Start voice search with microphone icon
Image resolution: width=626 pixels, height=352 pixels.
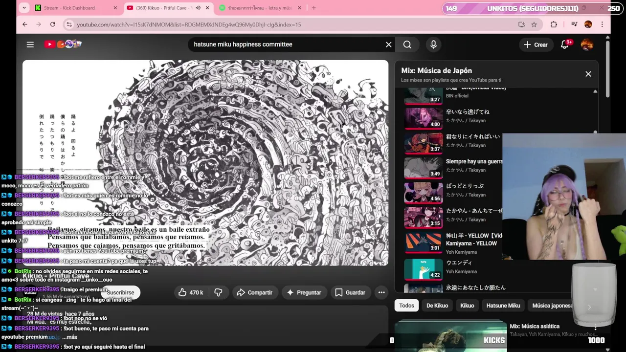point(433,44)
